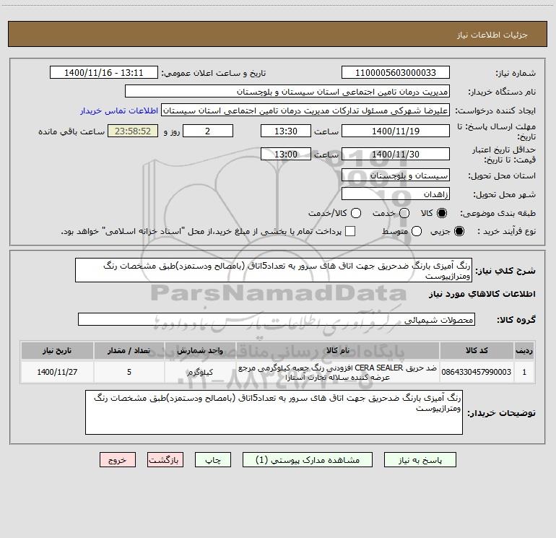Click the تاریخ نیاز column header
This screenshot has width=556, height=538.
click(57, 351)
